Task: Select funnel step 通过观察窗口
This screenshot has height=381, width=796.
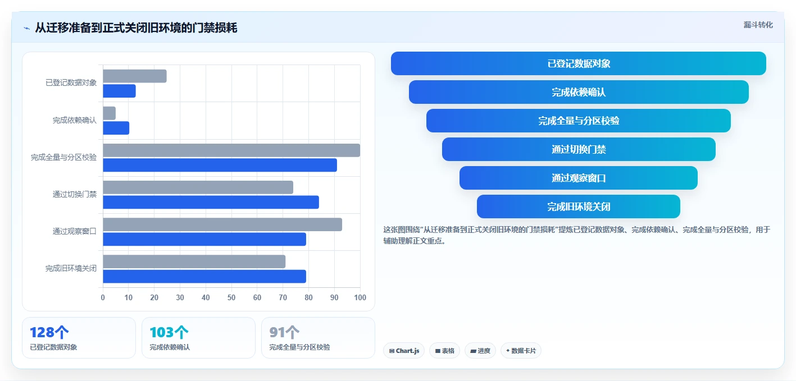Action: [x=579, y=178]
